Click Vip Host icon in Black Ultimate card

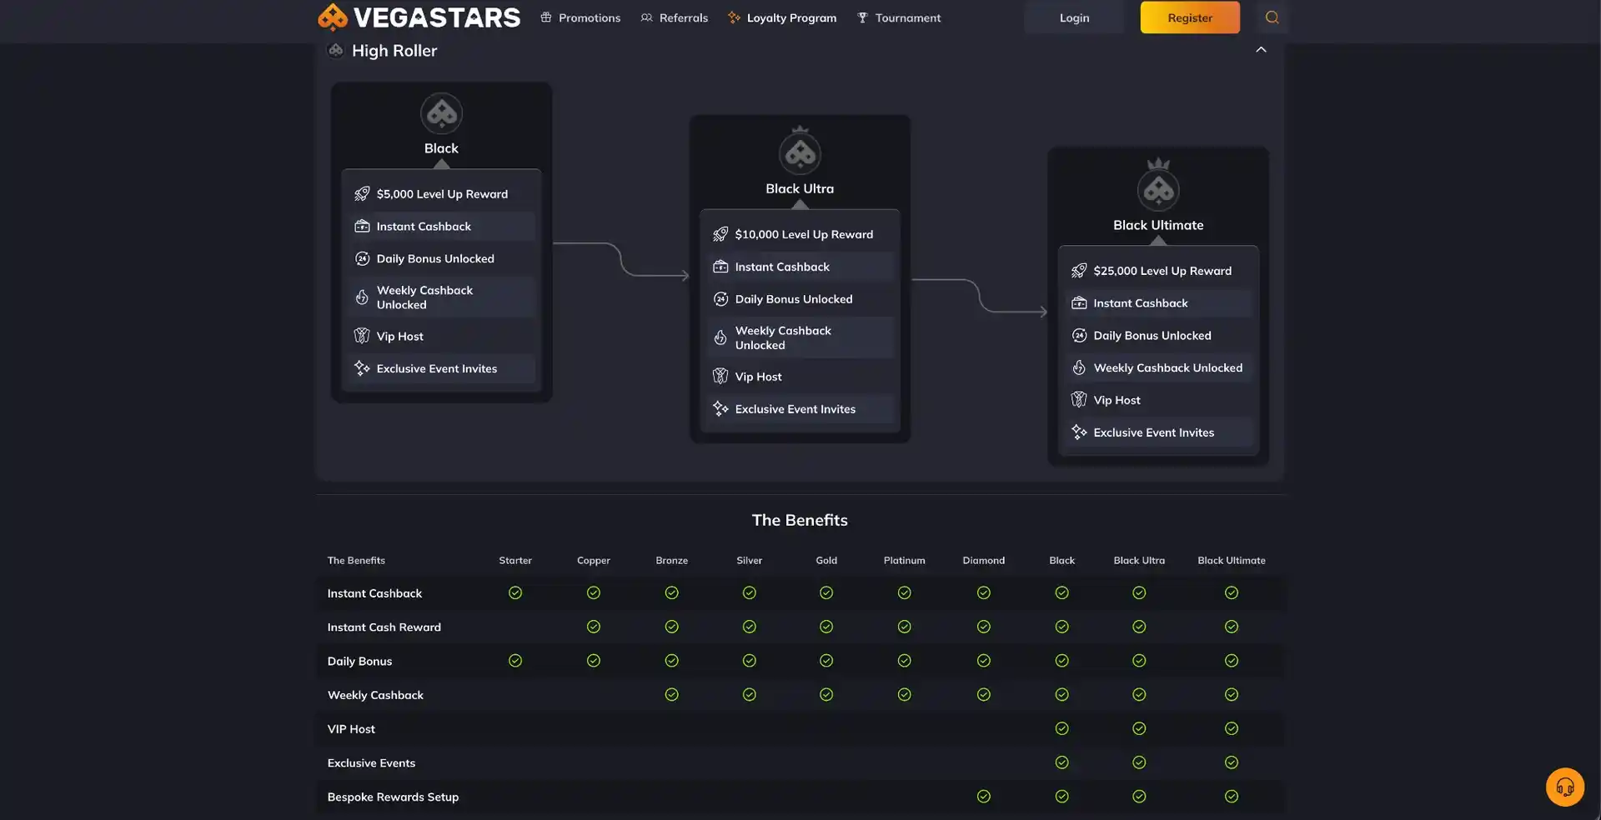[1079, 400]
